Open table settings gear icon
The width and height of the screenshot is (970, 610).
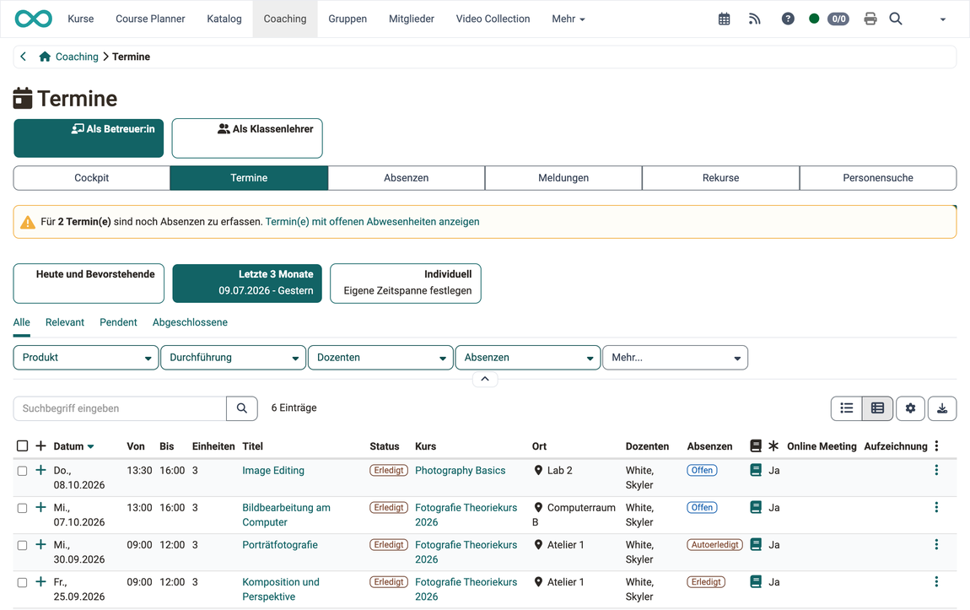tap(910, 408)
